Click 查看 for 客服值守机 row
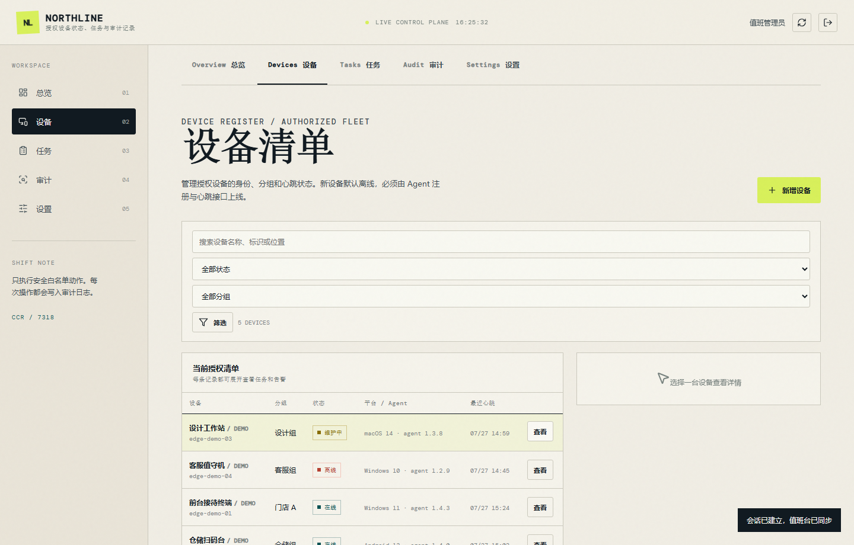This screenshot has width=854, height=545. click(540, 470)
